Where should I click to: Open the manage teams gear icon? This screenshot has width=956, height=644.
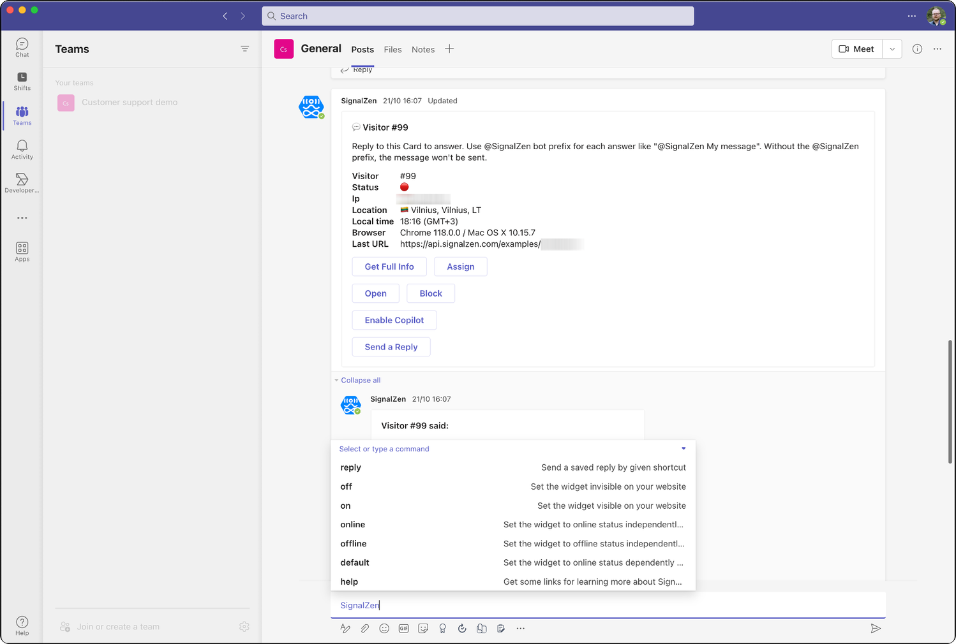coord(244,627)
